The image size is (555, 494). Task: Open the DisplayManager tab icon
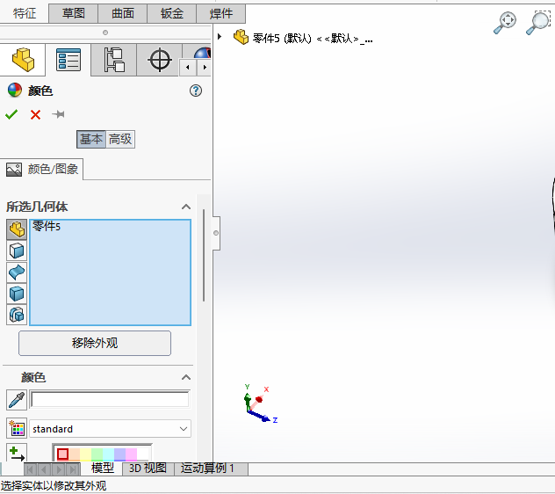pyautogui.click(x=202, y=53)
